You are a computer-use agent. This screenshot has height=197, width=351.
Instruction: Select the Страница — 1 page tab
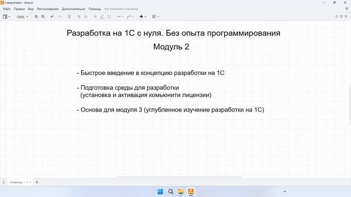point(20,182)
